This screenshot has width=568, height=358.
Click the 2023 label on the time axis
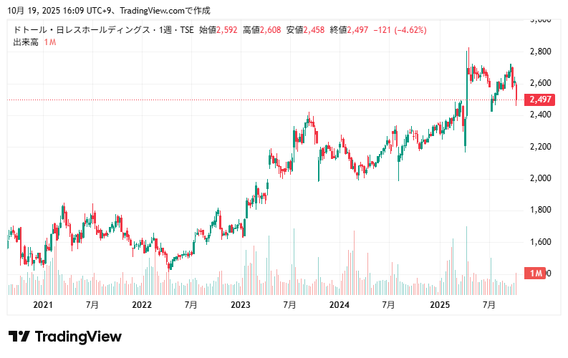pyautogui.click(x=241, y=305)
